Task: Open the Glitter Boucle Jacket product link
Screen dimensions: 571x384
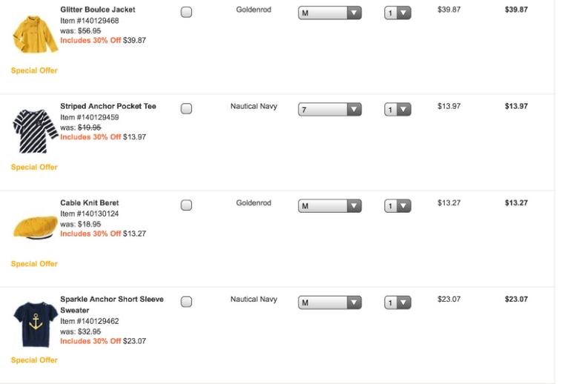Action: pos(98,10)
